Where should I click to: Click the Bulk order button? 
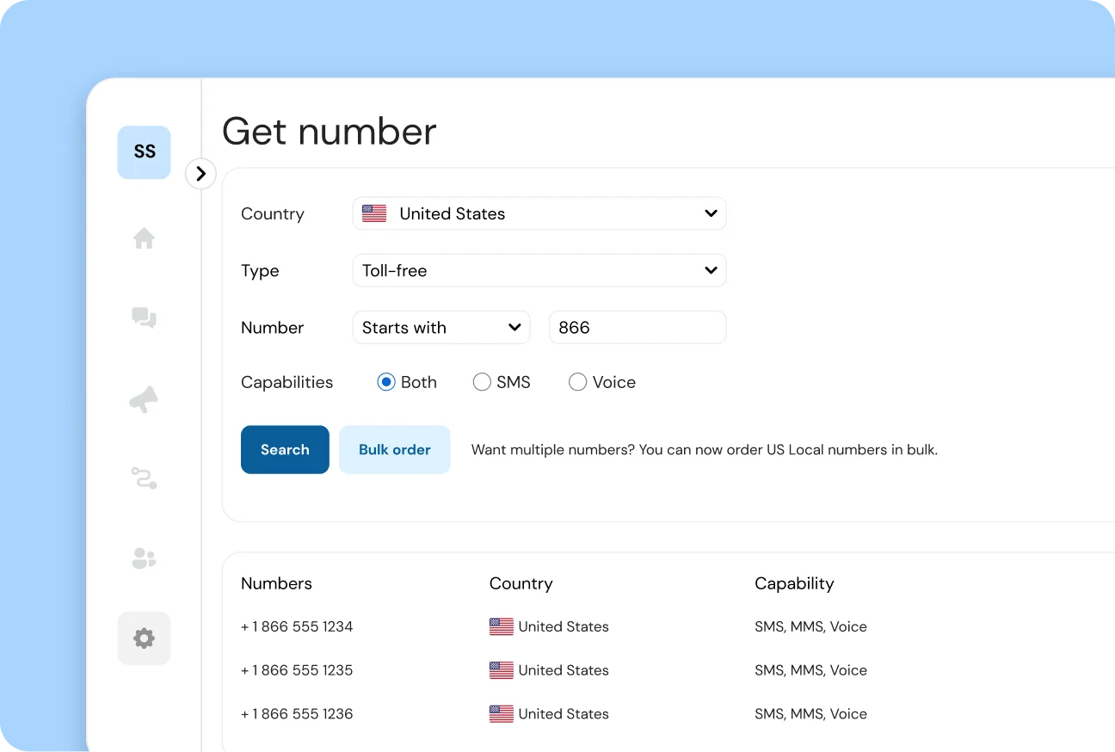pos(394,449)
